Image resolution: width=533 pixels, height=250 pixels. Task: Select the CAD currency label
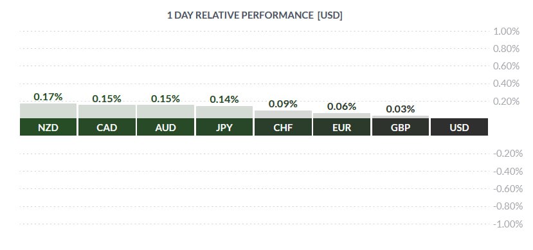pos(107,127)
